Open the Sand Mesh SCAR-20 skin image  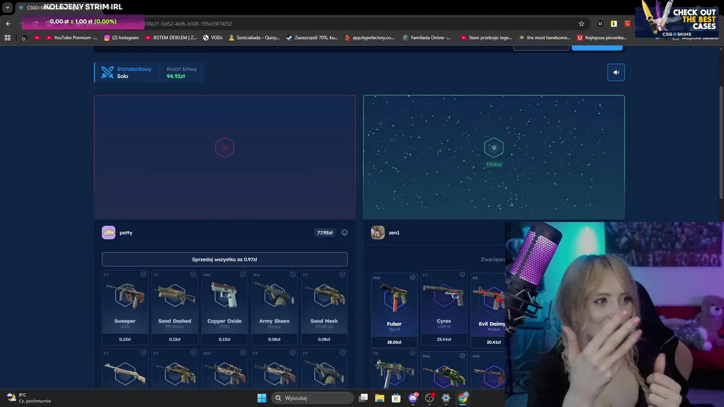pyautogui.click(x=324, y=296)
